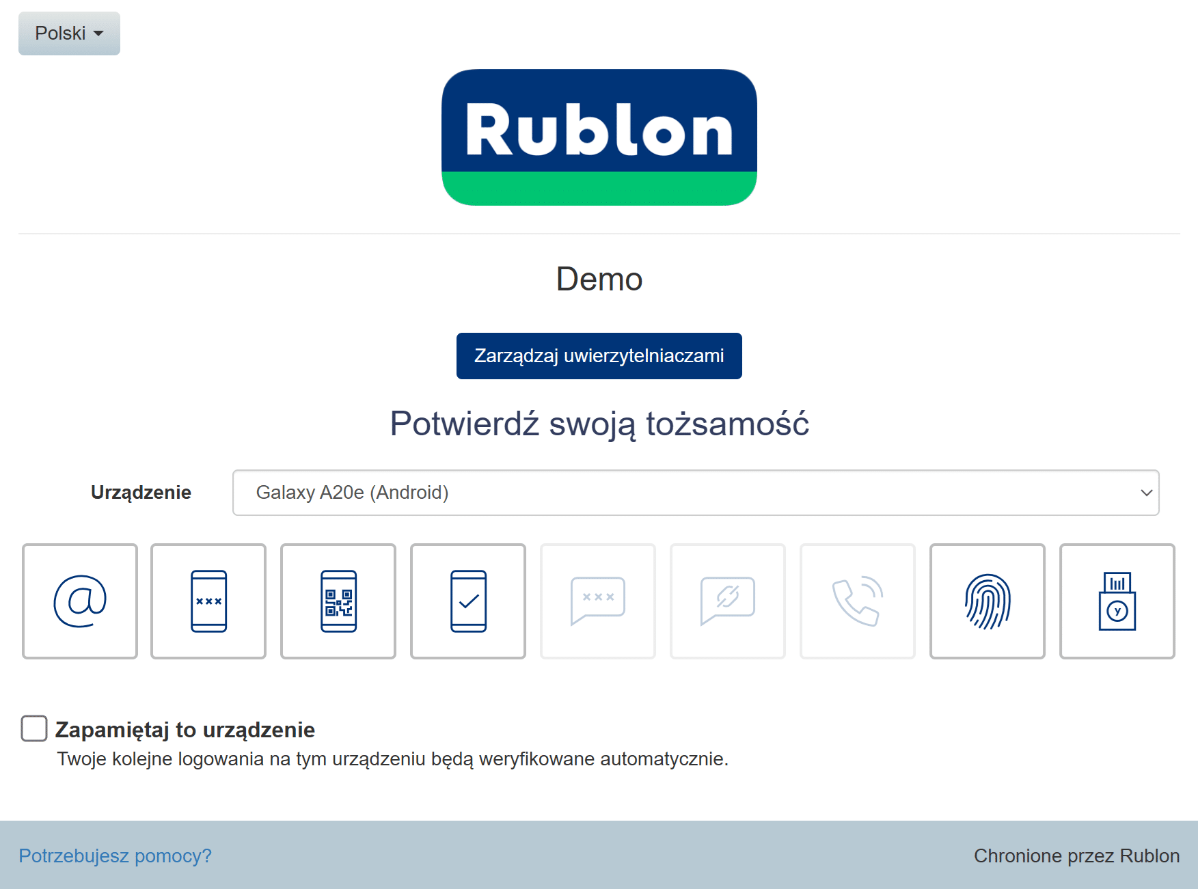Open the Polski language dropdown
1198x889 pixels.
[x=69, y=33]
